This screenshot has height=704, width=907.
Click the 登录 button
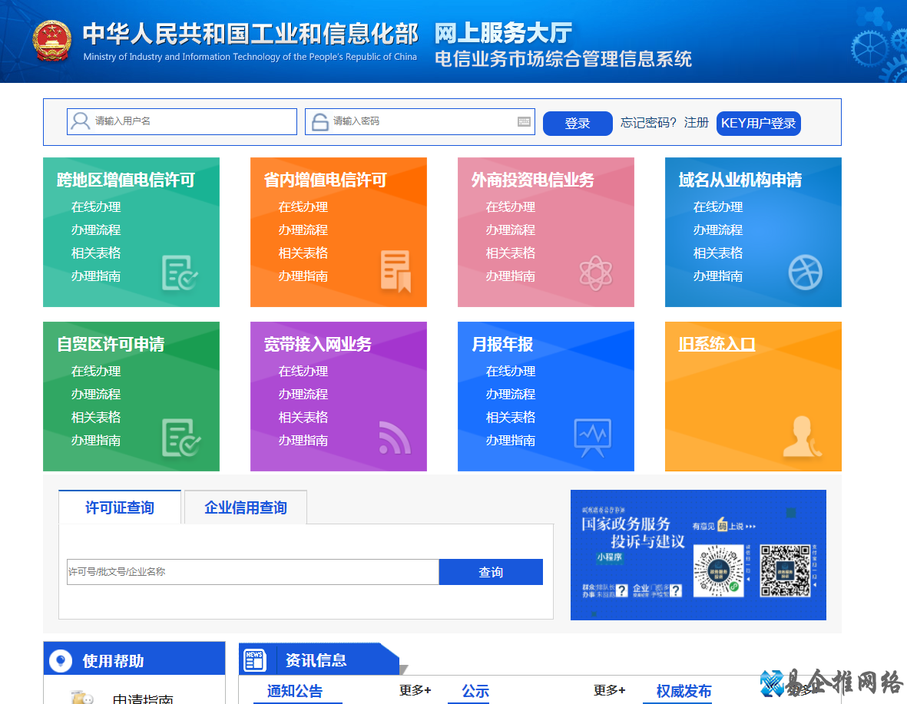(x=578, y=123)
